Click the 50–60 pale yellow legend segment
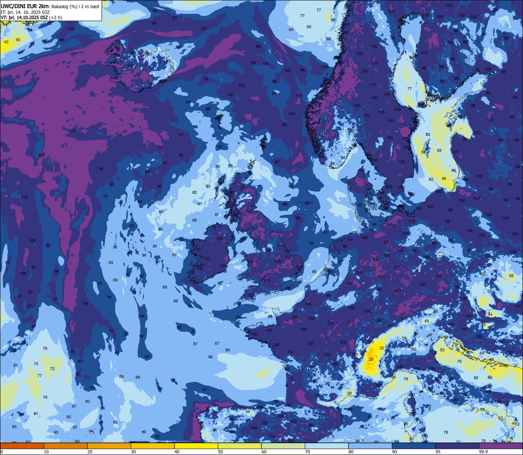Screen dimensions: 523x455 pyautogui.click(x=239, y=446)
